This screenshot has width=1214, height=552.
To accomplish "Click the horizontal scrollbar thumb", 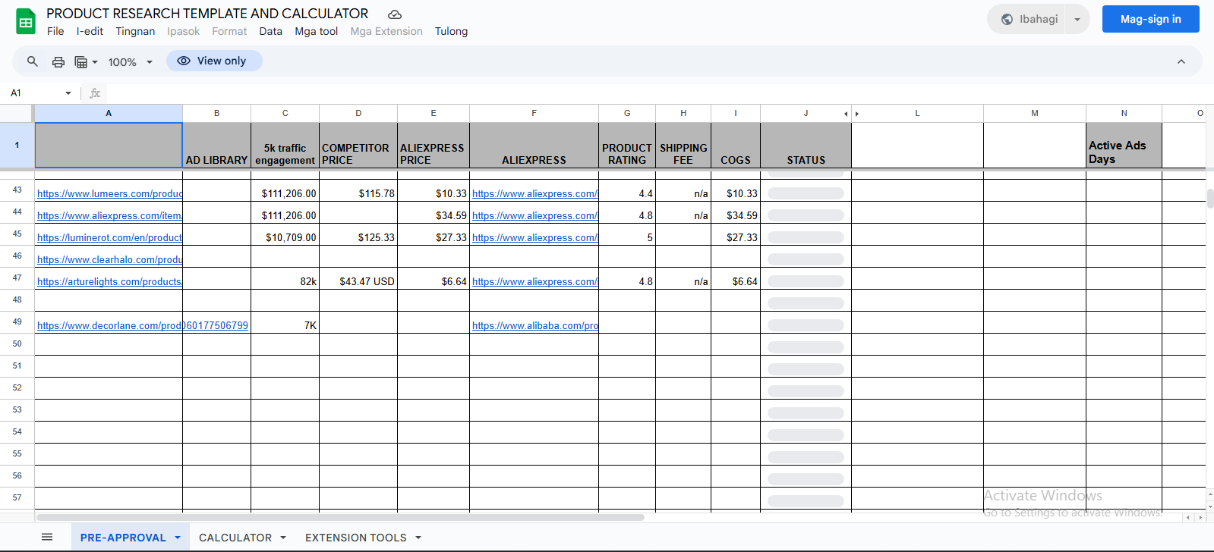I will pyautogui.click(x=339, y=517).
